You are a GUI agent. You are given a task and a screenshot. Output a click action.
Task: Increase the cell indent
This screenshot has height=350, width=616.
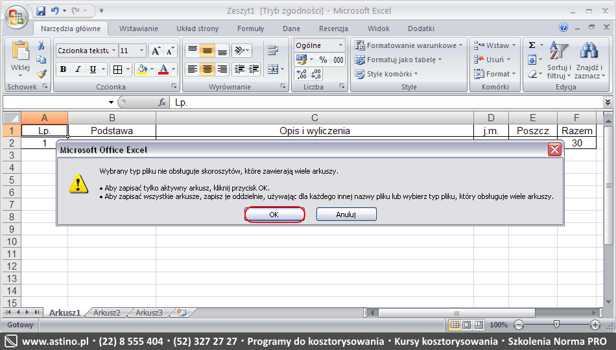point(254,69)
